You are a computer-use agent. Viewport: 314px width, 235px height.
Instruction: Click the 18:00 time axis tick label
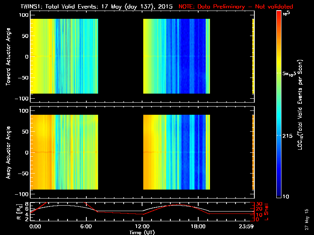[198, 226]
